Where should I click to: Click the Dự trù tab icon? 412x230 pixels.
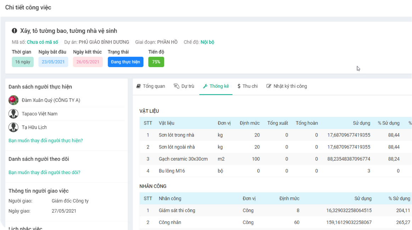176,86
